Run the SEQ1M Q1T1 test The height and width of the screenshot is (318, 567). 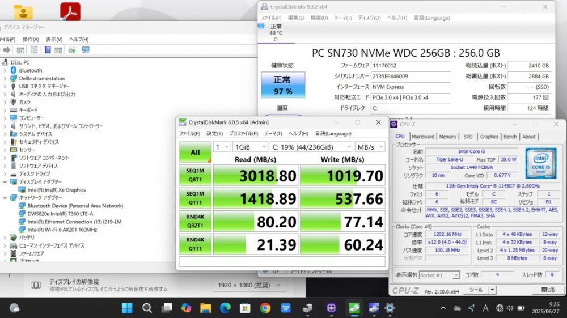tap(195, 198)
